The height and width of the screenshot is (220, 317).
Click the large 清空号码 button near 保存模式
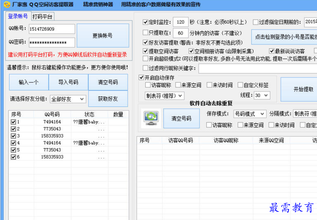(x=181, y=119)
